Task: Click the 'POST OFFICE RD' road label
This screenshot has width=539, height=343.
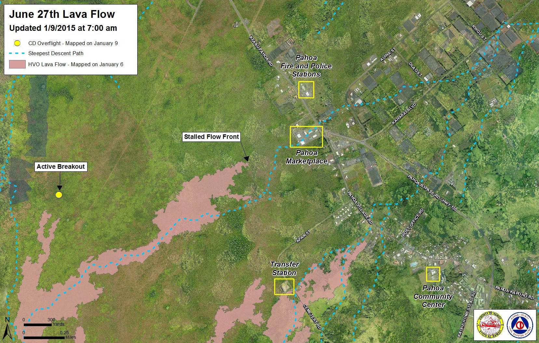Action: [x=413, y=223]
